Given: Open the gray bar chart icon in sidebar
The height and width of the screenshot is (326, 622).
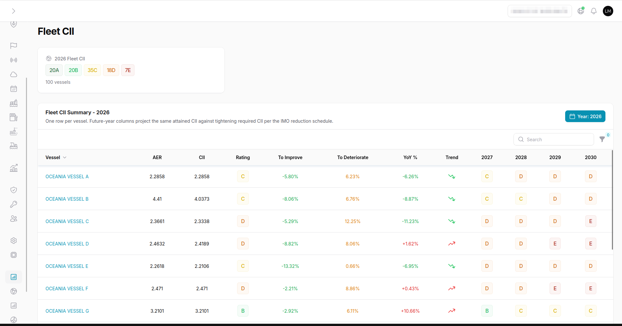Looking at the screenshot, I should coord(14,306).
